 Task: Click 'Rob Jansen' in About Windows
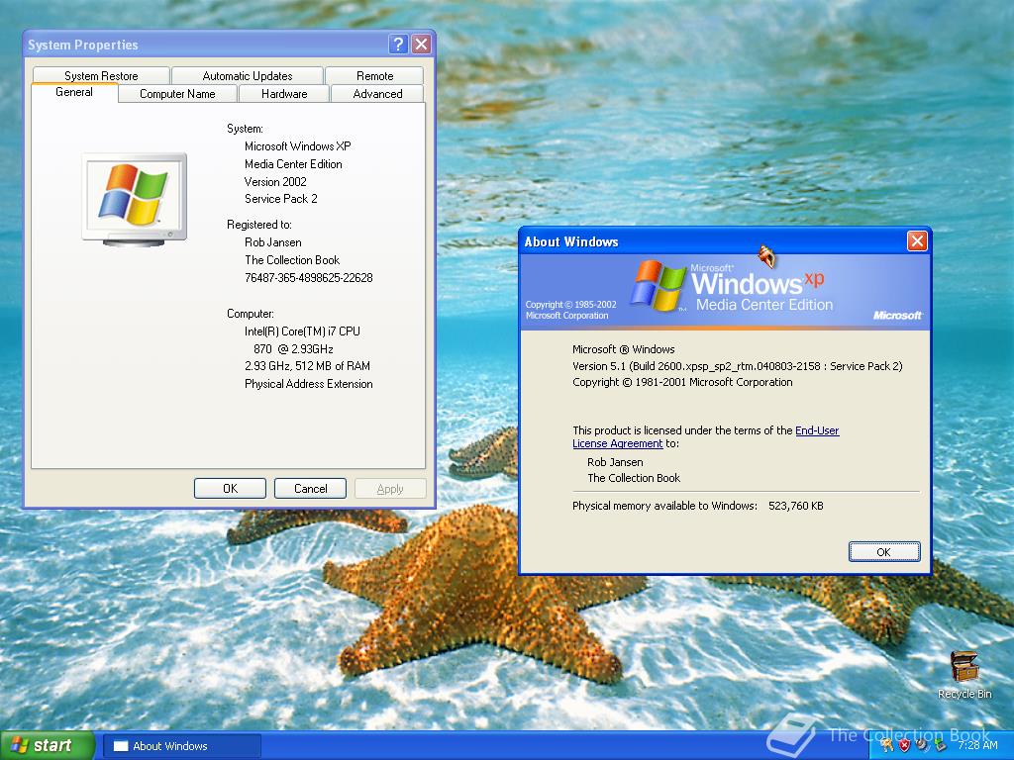[615, 462]
